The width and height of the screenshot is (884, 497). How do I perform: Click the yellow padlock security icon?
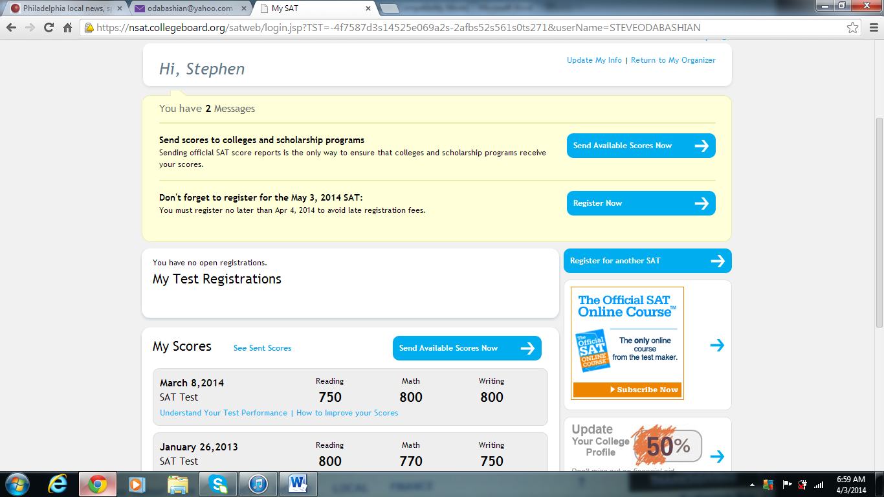click(x=89, y=28)
